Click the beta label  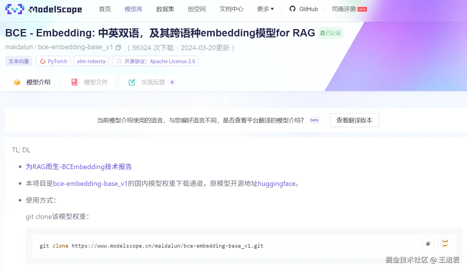tap(314, 120)
